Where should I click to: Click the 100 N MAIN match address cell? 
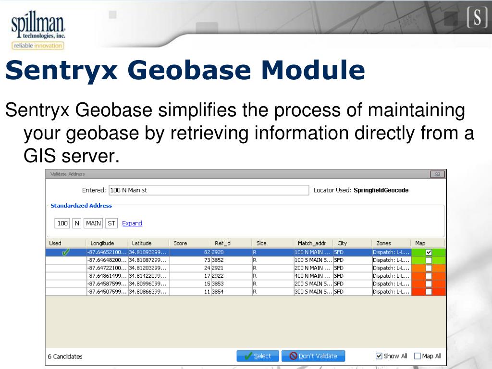[x=313, y=252]
